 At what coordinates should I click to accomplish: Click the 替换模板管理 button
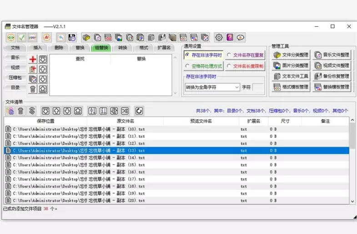pos(332,87)
